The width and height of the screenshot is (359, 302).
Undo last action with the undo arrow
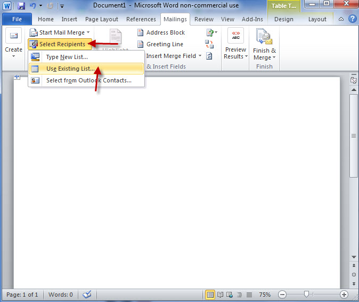[x=33, y=5]
